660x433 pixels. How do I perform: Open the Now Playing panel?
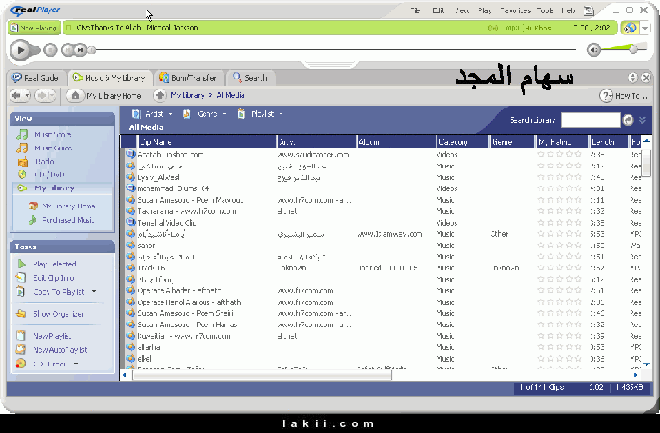pos(34,28)
